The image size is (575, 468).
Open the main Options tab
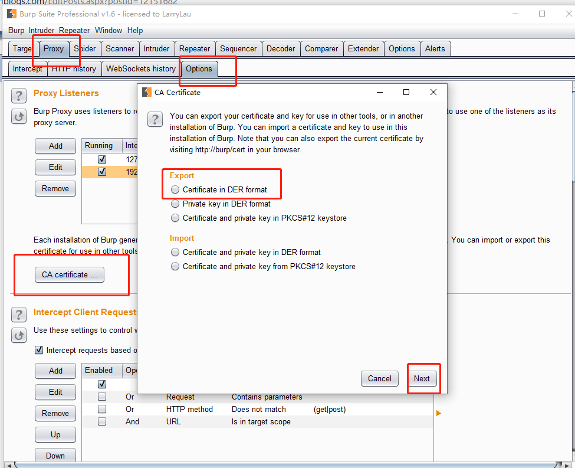click(x=402, y=49)
